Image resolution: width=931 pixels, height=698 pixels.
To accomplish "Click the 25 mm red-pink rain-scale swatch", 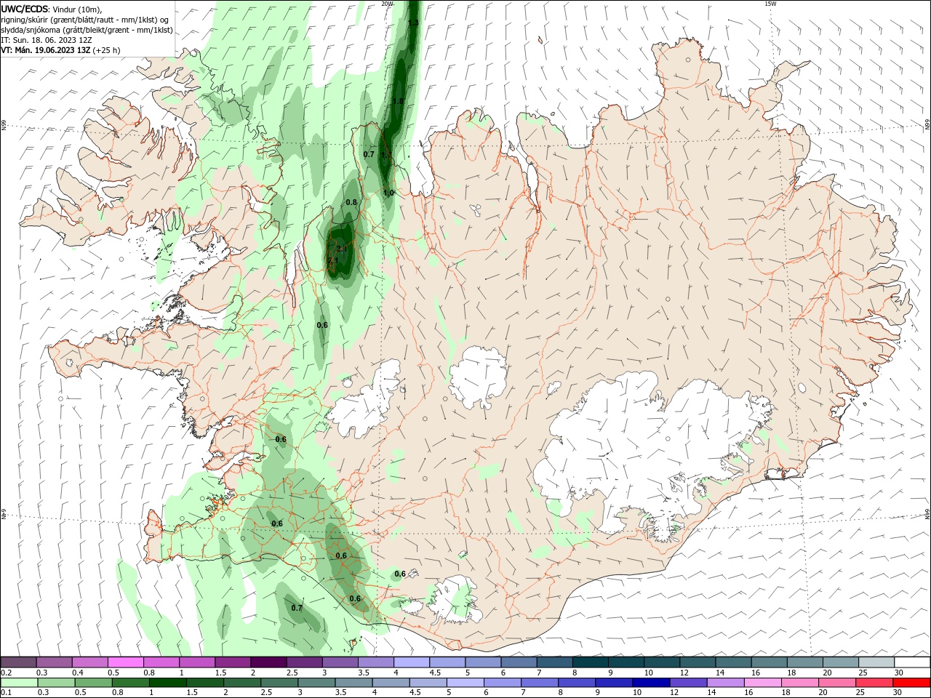I will [x=875, y=683].
